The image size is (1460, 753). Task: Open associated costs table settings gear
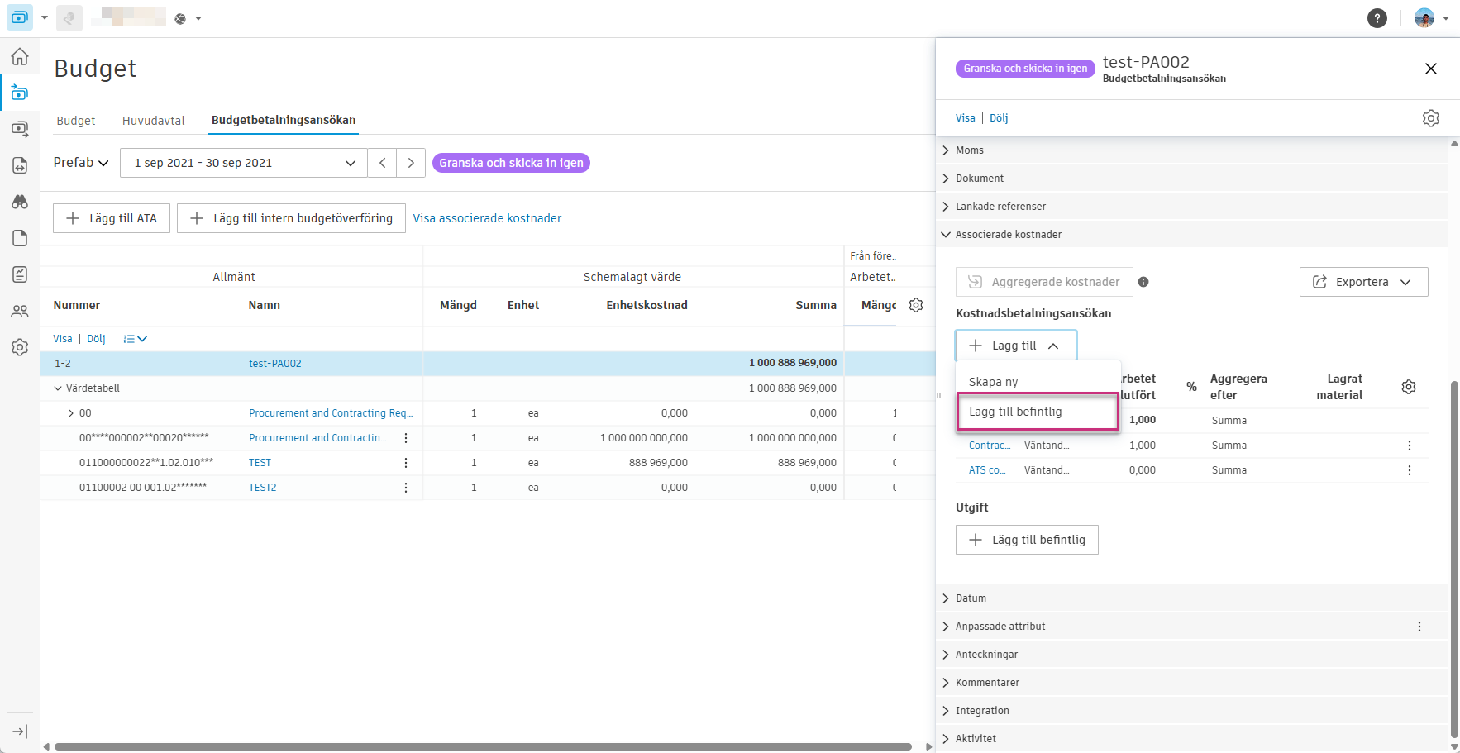click(x=1409, y=387)
